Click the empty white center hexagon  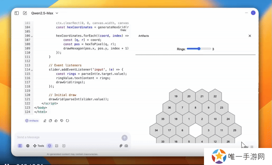(x=195, y=130)
